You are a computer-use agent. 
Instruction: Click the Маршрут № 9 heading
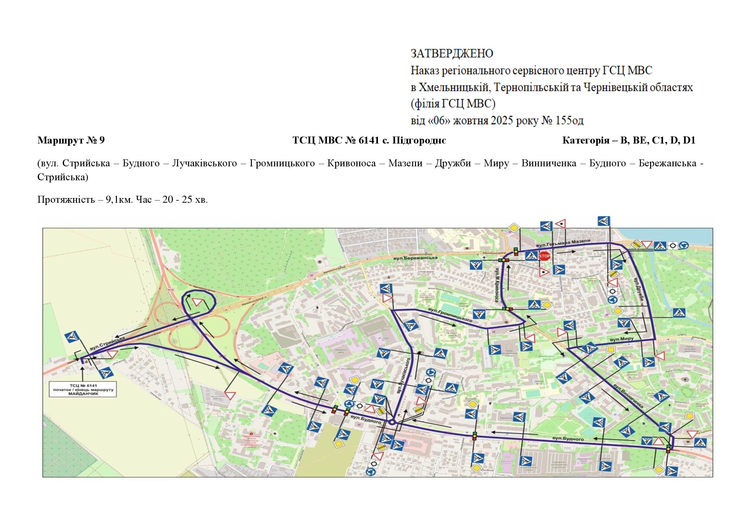(71, 140)
